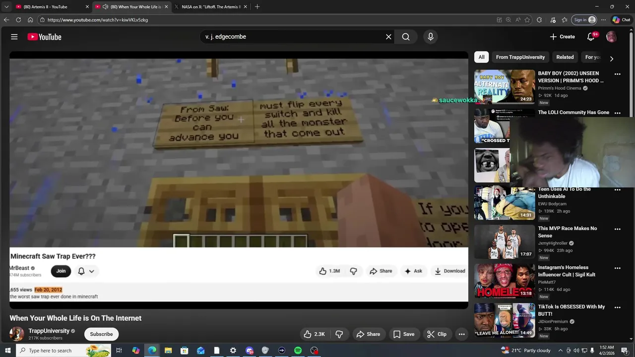Click the video player area
This screenshot has height=357, width=635.
click(x=239, y=180)
